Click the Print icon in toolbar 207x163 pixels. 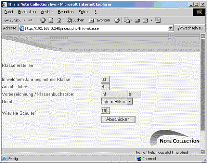[137, 20]
